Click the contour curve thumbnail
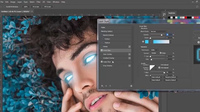This screenshot has height=112, width=200. pyautogui.click(x=152, y=68)
